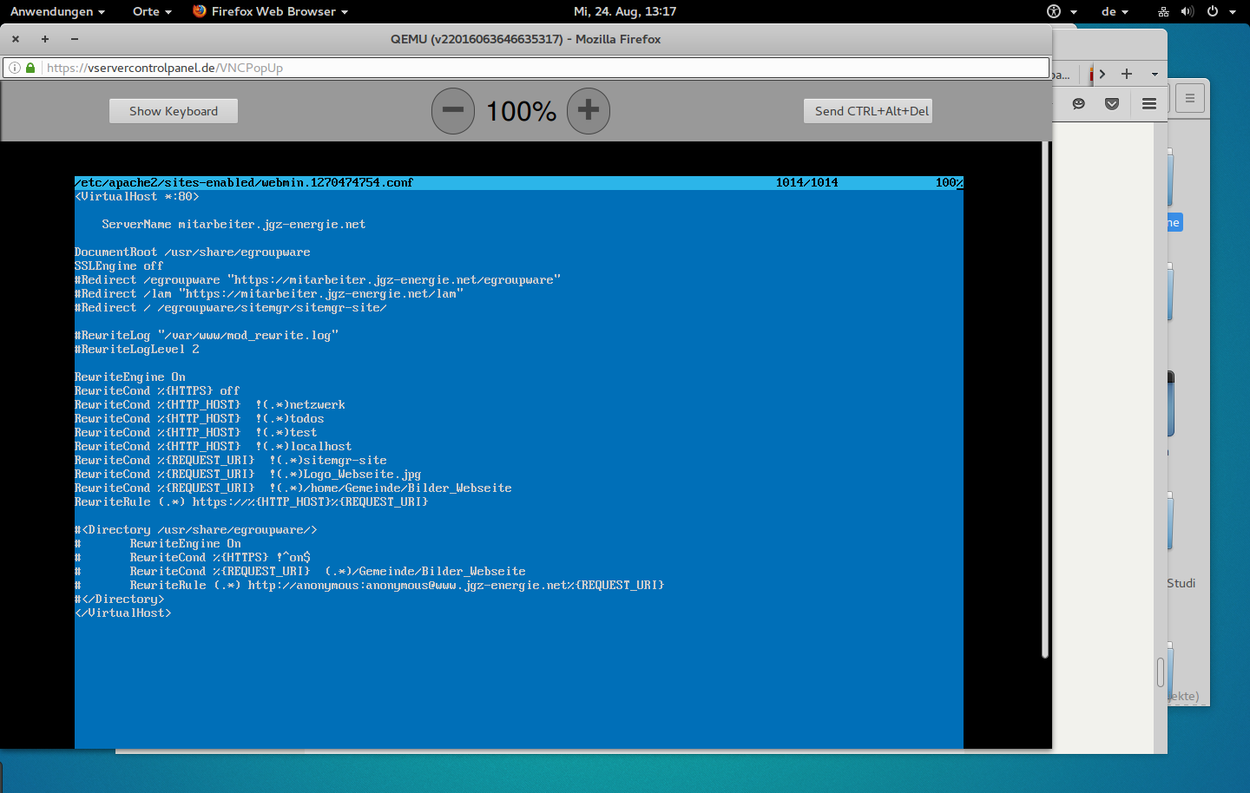Click the Send CTRL+Alt+Del button
Image resolution: width=1250 pixels, height=793 pixels.
(x=872, y=111)
